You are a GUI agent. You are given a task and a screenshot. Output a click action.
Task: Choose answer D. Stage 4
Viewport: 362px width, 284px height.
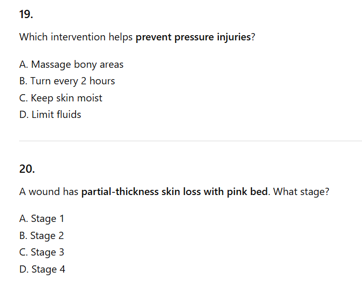point(42,269)
